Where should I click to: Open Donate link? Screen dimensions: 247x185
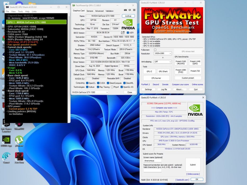tap(165, 85)
